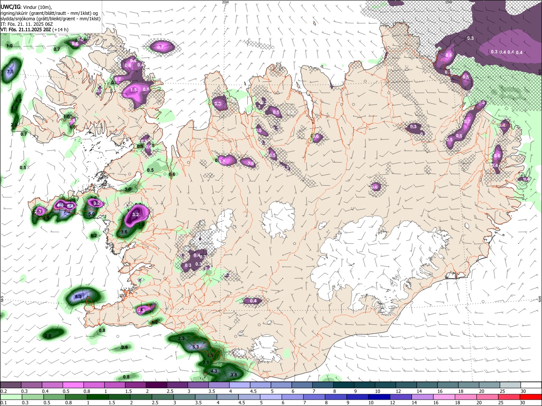This screenshot has height=406, width=542.
Task: Click the 5.0 rain value on the map
Action: pos(91,214)
